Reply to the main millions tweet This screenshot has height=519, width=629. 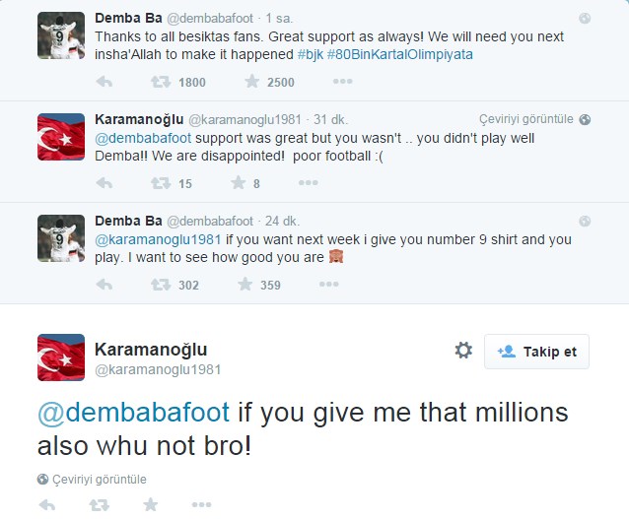47,504
